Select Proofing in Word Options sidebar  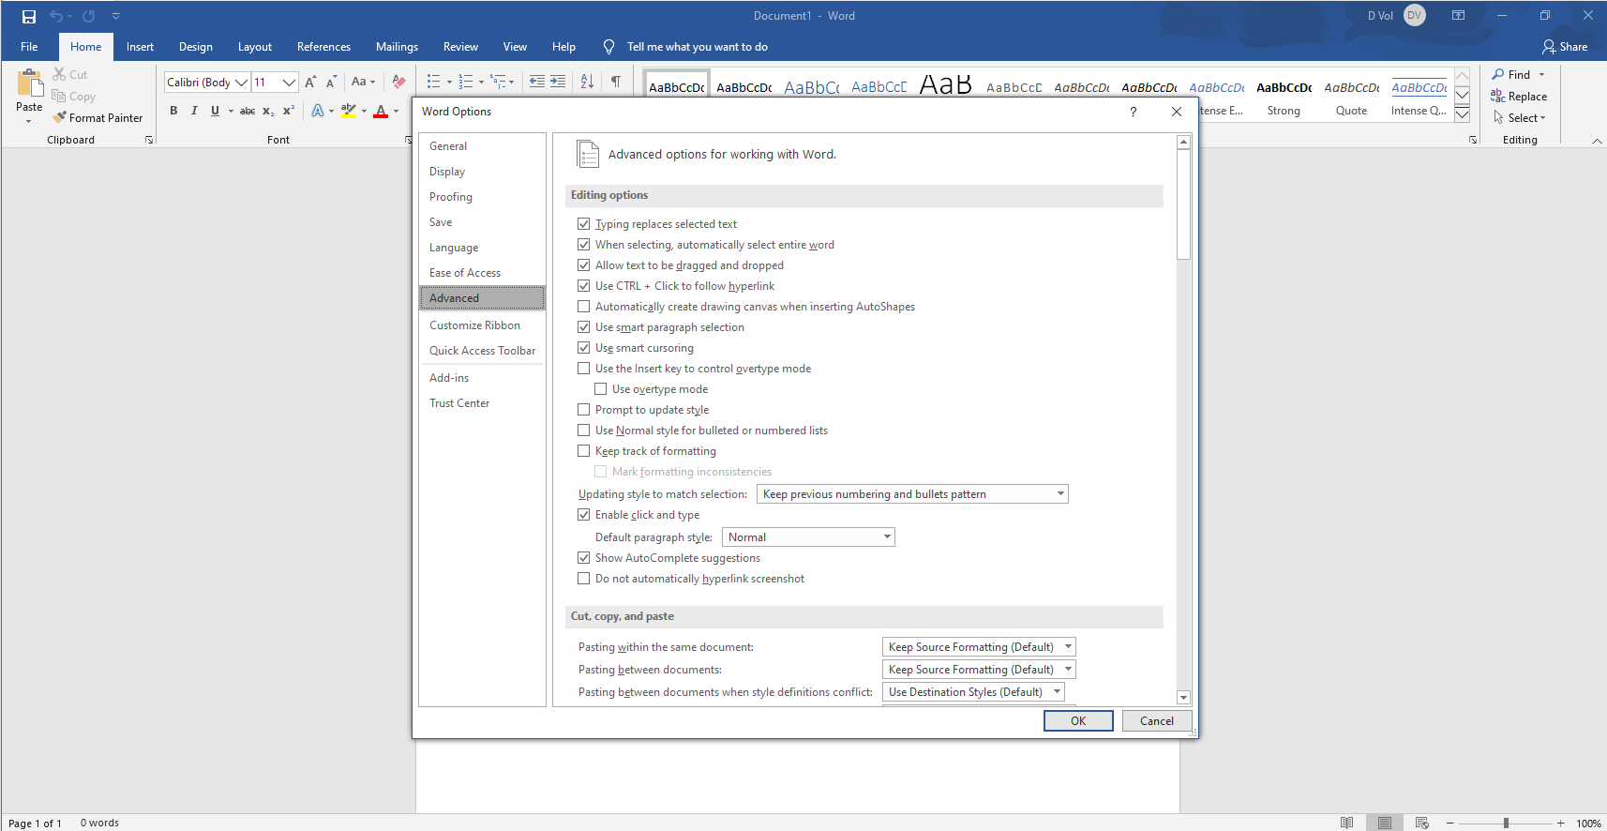tap(482, 197)
